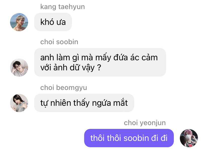Click the words "ác cảm" in soobin's message
The height and width of the screenshot is (153, 208).
(144, 58)
